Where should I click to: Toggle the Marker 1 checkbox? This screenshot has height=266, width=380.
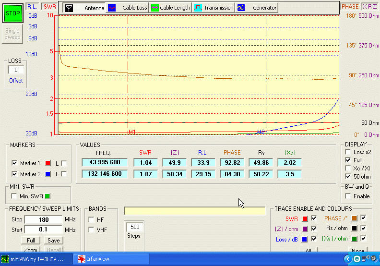pos(14,163)
